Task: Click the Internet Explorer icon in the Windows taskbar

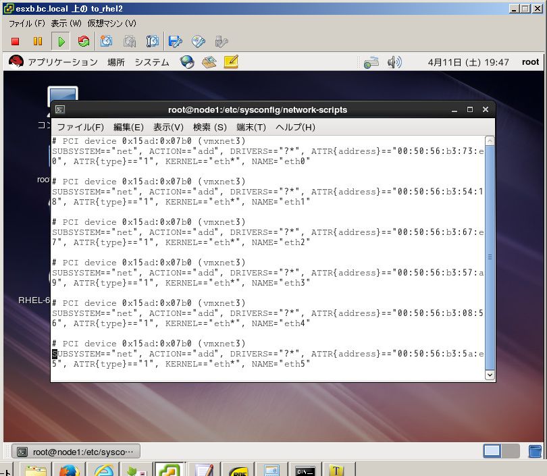Action: click(104, 470)
